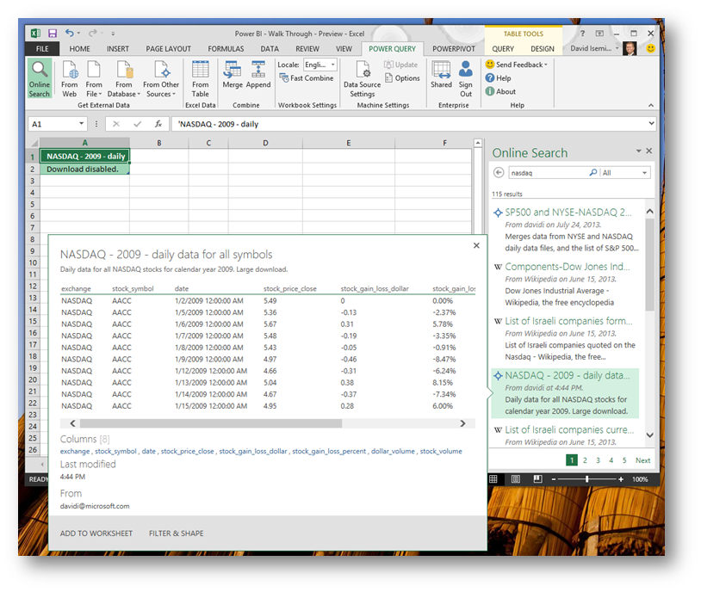Open Power Query Help
Image resolution: width=701 pixels, height=592 pixels.
click(x=499, y=78)
